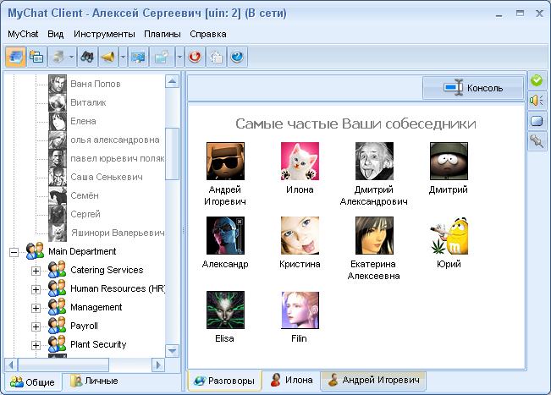Click the blue rectangle sidebar icon
This screenshot has width=551, height=395.
[x=537, y=121]
